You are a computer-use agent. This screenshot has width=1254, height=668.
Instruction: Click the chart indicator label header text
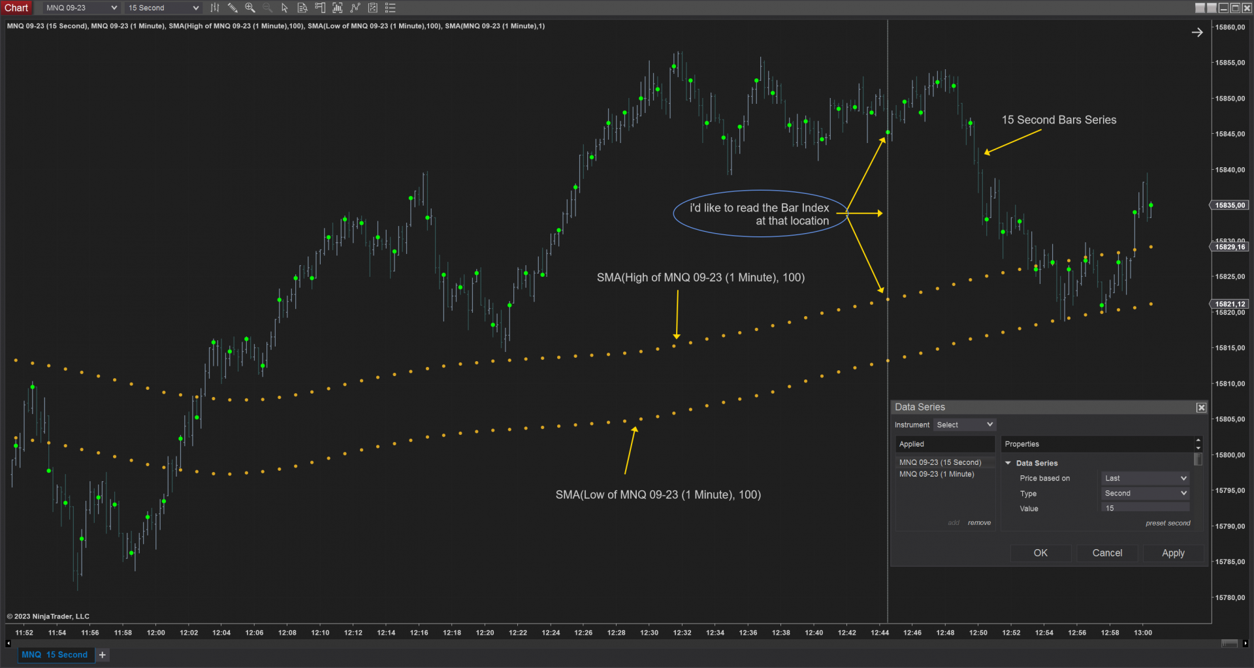click(276, 26)
